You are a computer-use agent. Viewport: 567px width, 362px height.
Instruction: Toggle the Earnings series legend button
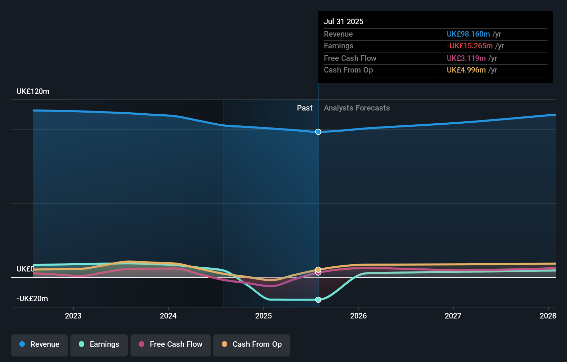(99, 344)
